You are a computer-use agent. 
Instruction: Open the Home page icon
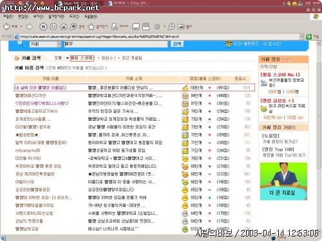click(63, 26)
